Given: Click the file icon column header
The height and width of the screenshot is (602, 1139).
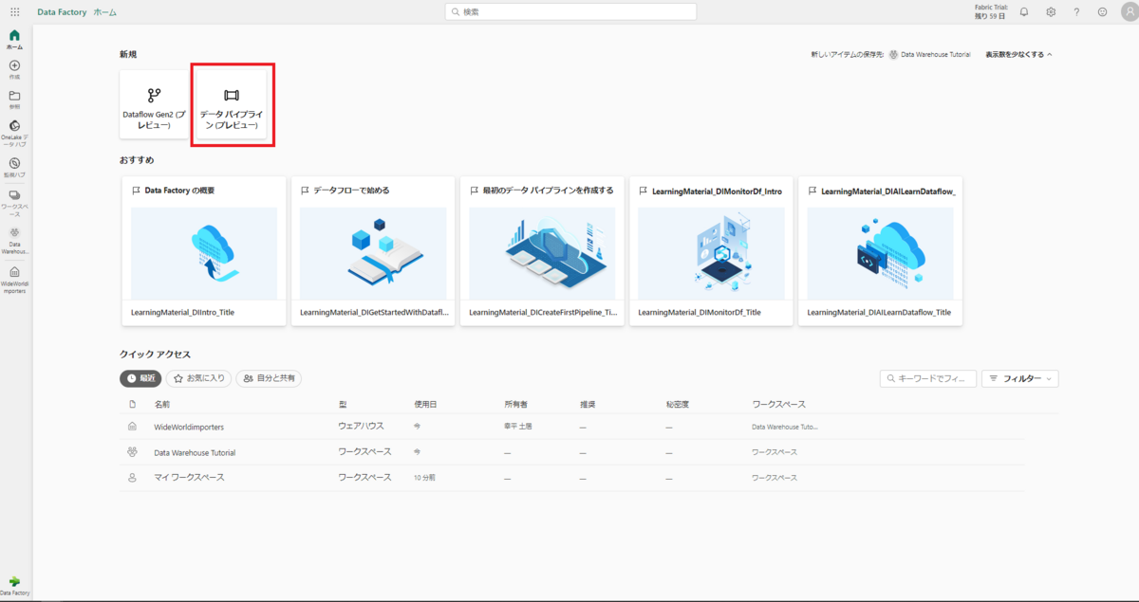Looking at the screenshot, I should tap(132, 404).
